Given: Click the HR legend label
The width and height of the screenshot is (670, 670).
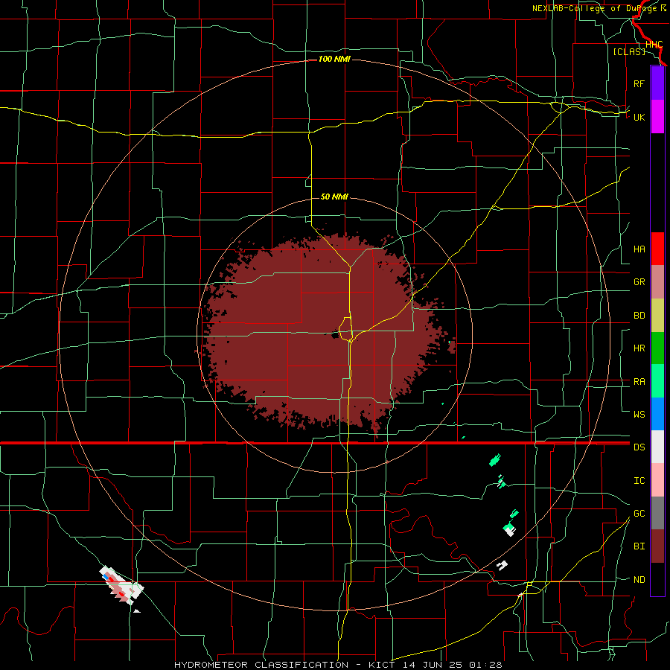Looking at the screenshot, I should (639, 348).
